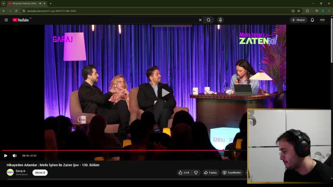333x187 pixels.
Task: Close the Hikayeden Adamlar tab
Action: tap(44, 3)
